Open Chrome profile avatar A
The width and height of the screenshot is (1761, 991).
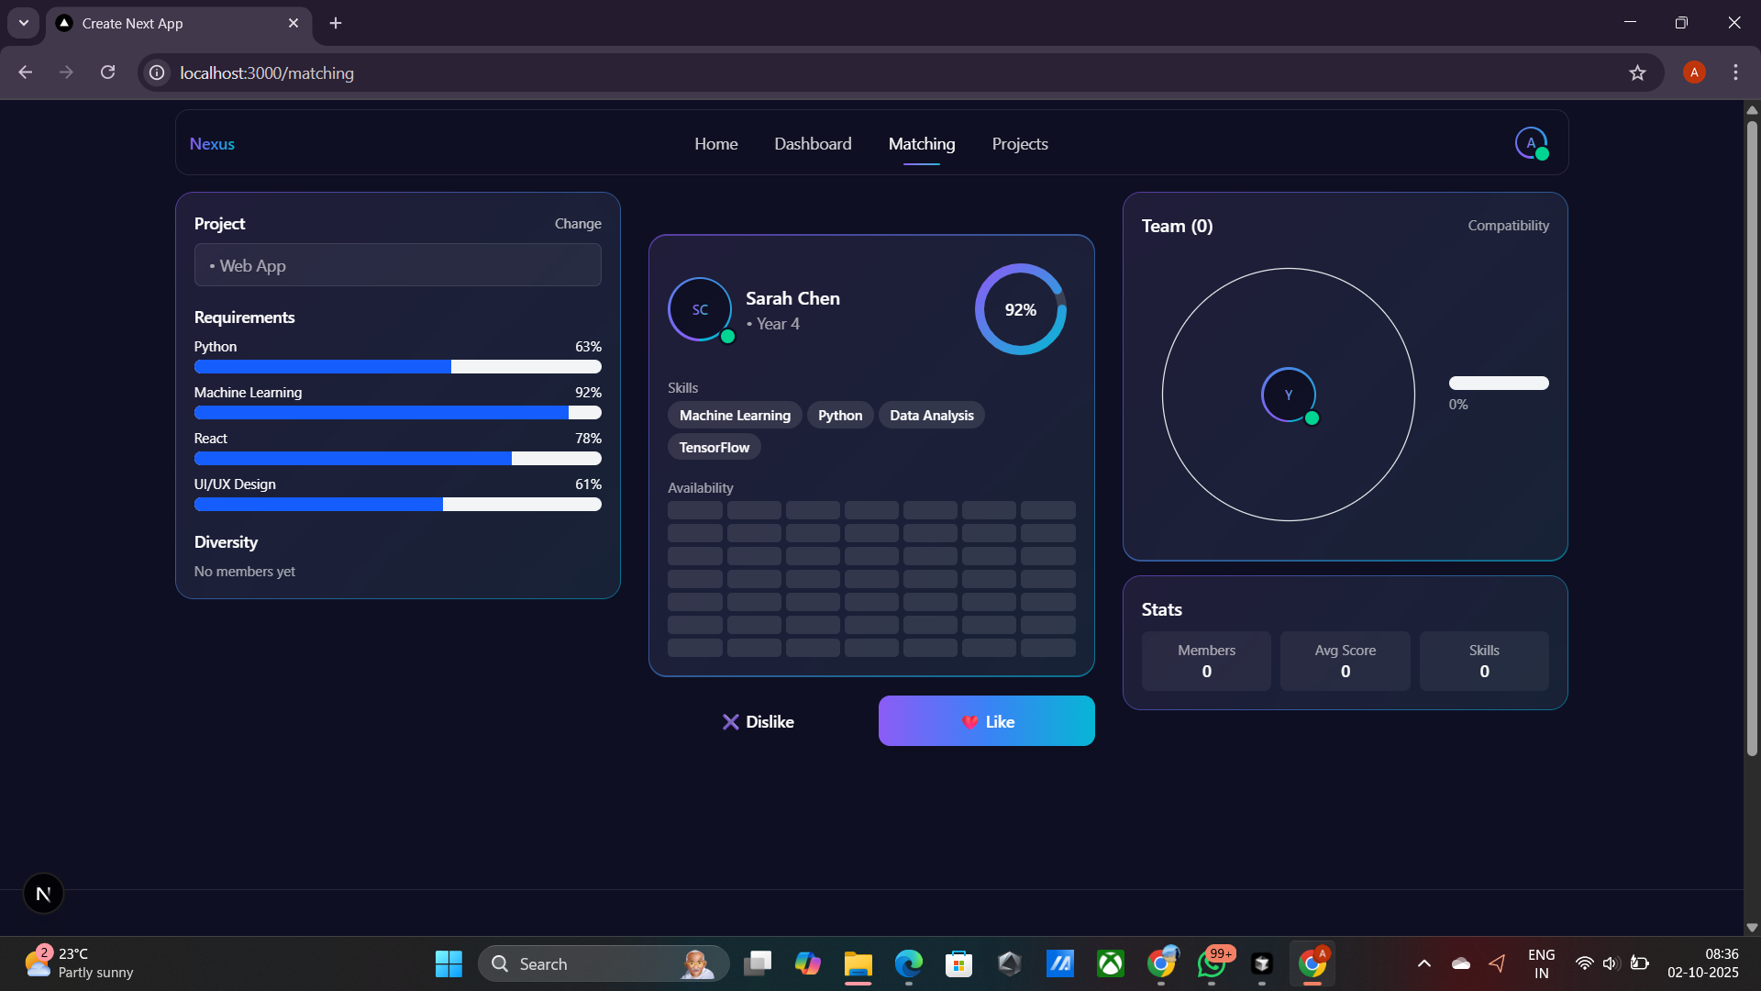pos(1694,72)
